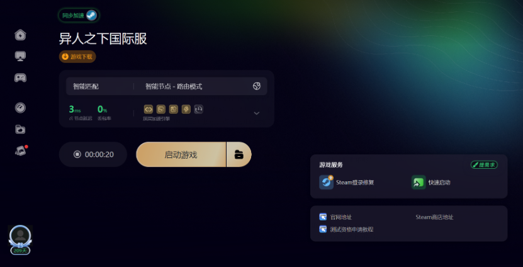Open the gamepad games library icon

click(20, 77)
